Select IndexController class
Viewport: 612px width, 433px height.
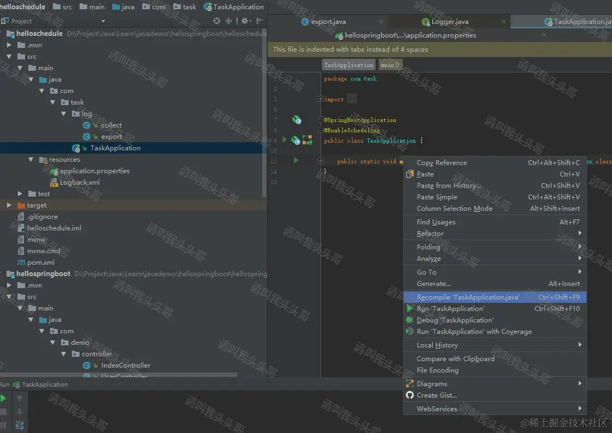(x=126, y=365)
